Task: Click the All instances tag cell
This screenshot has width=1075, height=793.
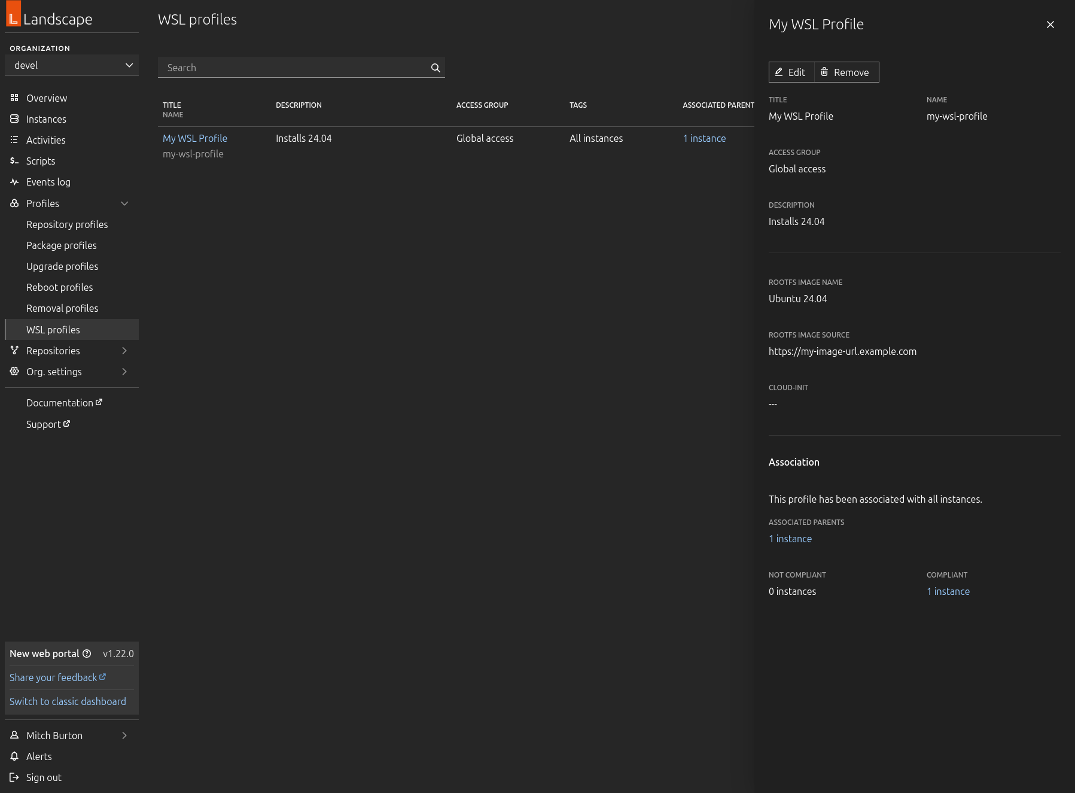Action: [x=596, y=138]
